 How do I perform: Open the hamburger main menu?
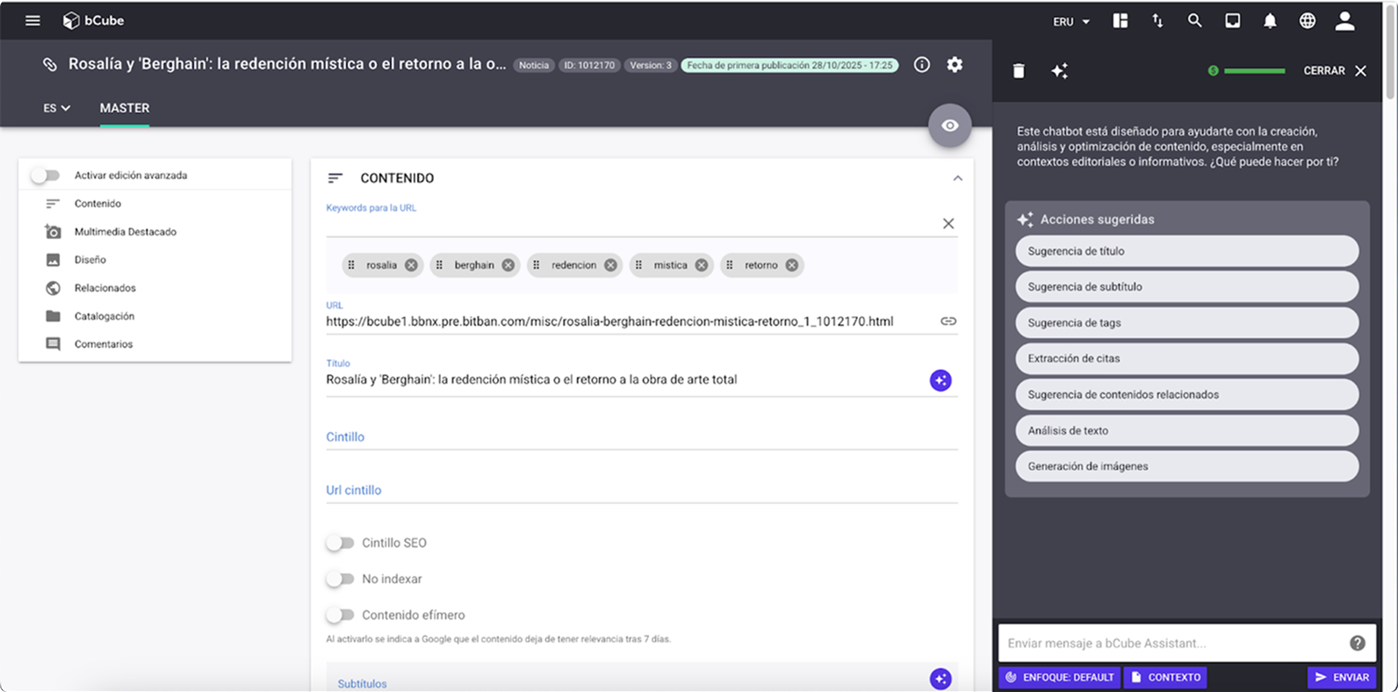32,20
